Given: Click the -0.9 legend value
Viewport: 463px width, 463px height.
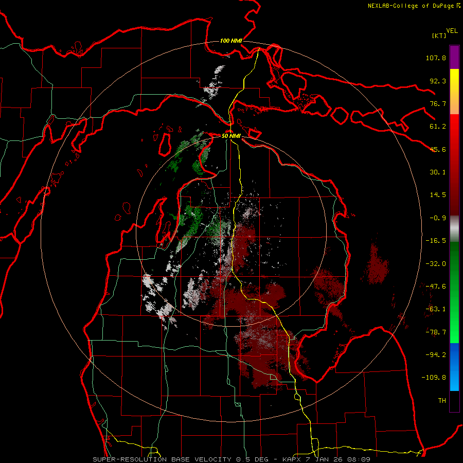Looking at the screenshot, I should pyautogui.click(x=438, y=218).
